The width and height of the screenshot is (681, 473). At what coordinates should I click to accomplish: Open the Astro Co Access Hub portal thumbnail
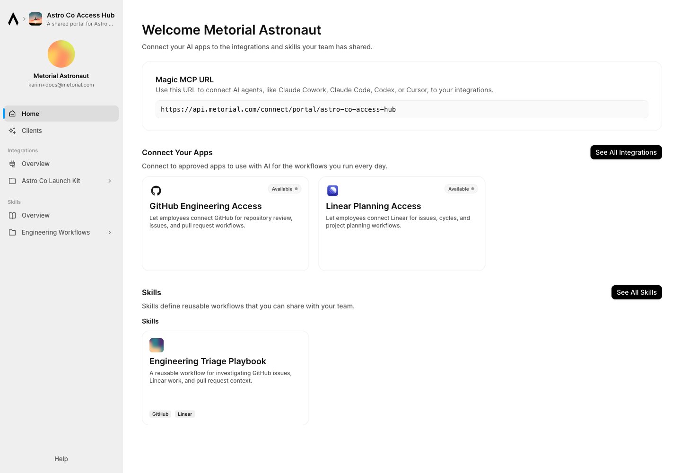[35, 19]
